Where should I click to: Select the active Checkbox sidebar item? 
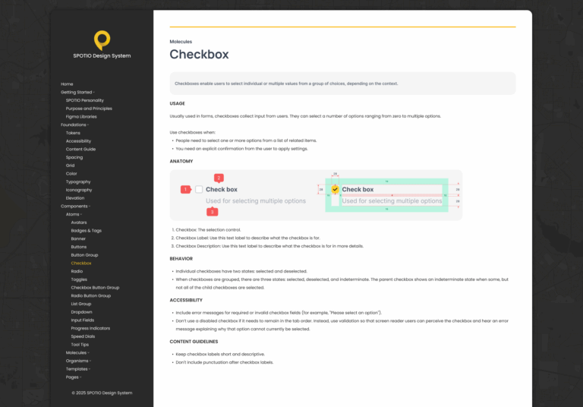point(81,263)
